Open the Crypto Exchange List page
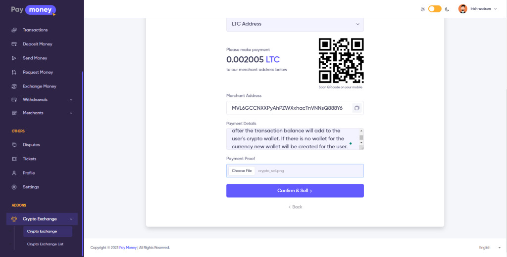Screen dimensions: 507x257 pyautogui.click(x=45, y=244)
